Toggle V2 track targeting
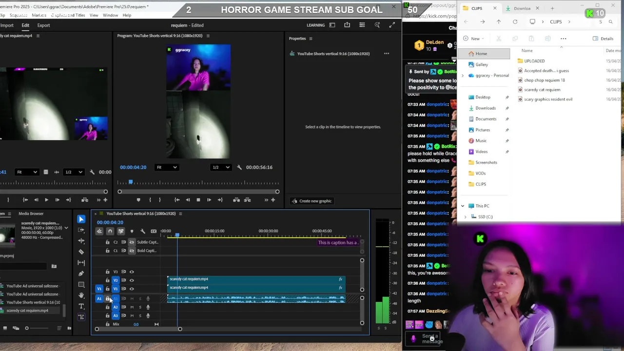The height and width of the screenshot is (351, 624). click(116, 280)
